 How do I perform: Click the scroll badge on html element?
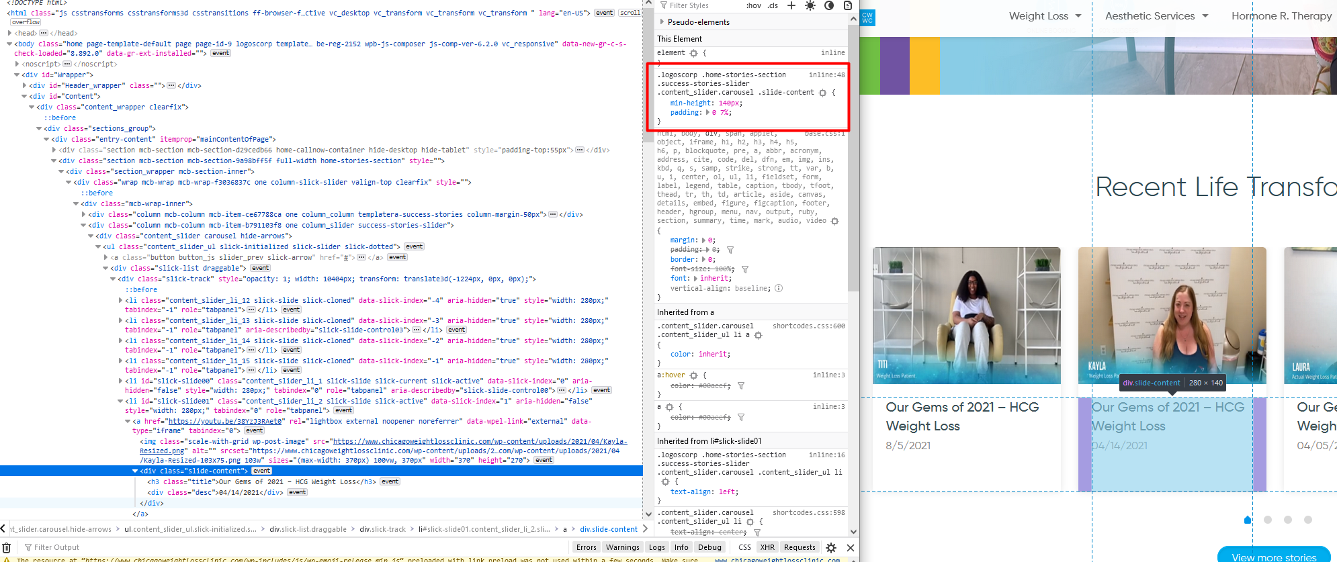pos(630,13)
